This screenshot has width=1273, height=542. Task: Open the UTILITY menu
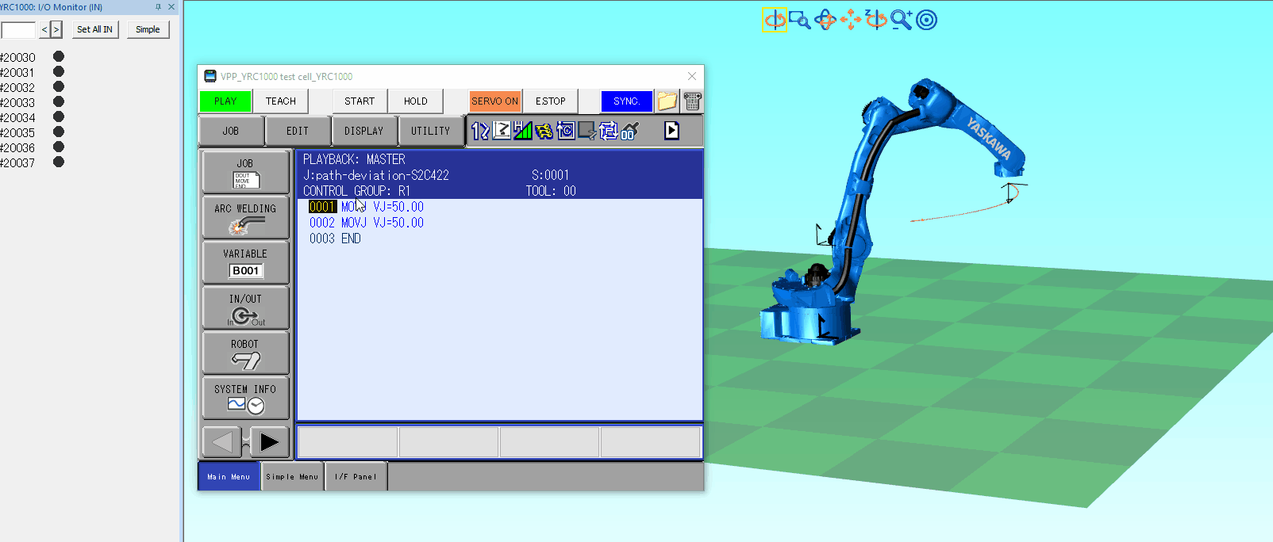[431, 131]
